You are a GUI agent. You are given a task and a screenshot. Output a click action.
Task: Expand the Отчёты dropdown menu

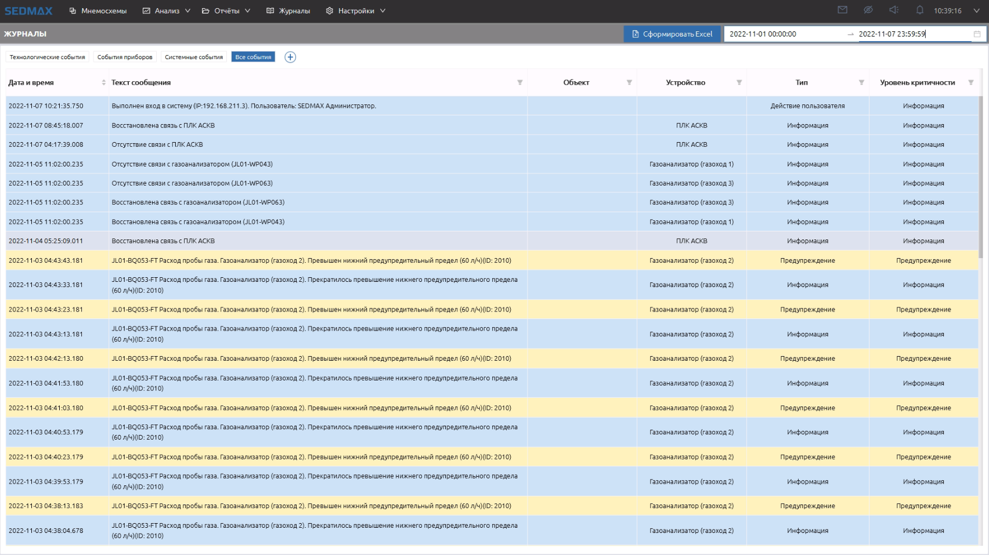226,11
